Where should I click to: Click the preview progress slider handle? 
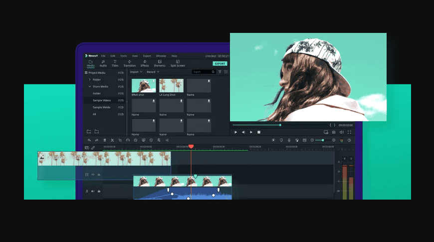pyautogui.click(x=280, y=125)
